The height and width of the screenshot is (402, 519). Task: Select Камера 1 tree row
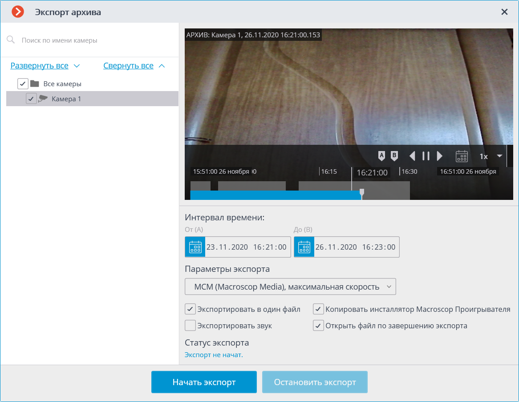pos(92,99)
